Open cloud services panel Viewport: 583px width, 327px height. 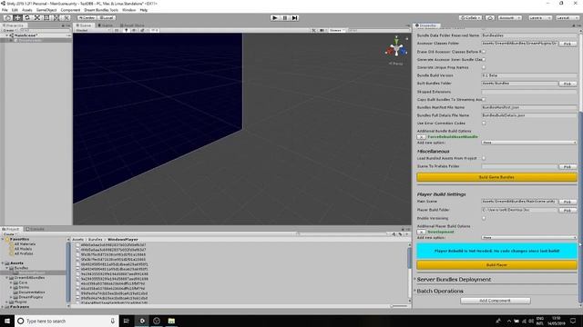tap(490, 18)
